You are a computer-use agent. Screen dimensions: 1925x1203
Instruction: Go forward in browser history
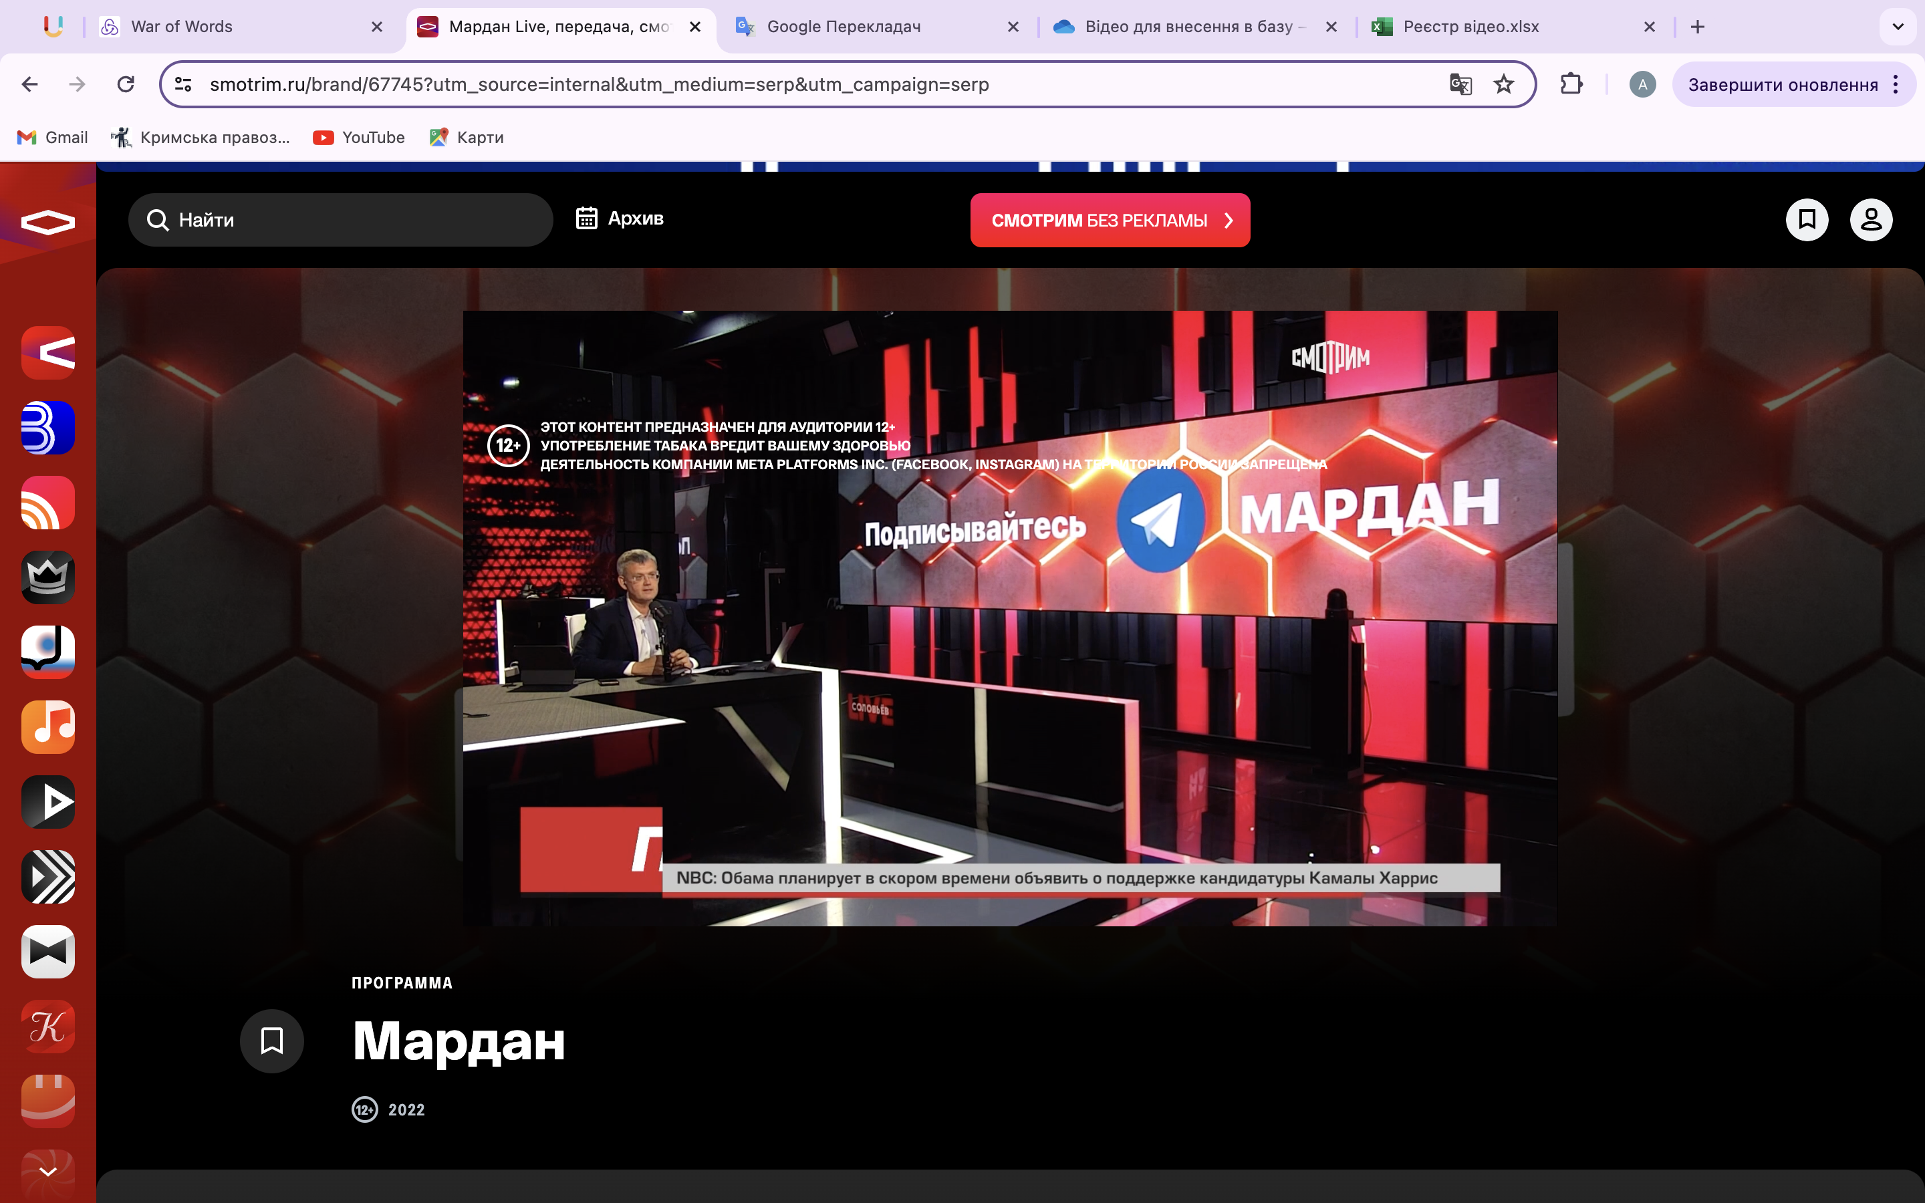(x=77, y=84)
